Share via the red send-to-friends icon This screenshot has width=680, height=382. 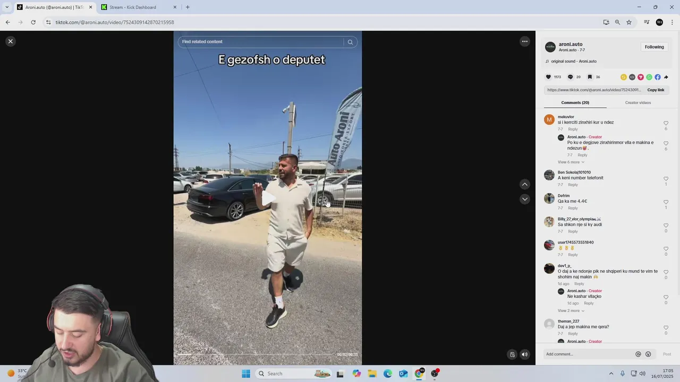(641, 77)
